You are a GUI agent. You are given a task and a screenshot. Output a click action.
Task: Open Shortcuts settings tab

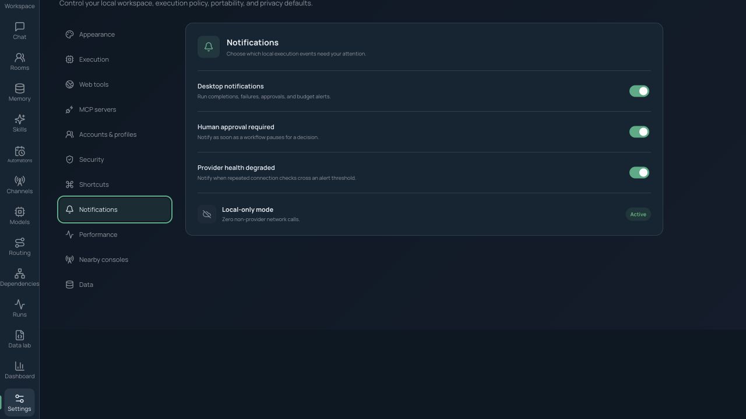coord(115,184)
